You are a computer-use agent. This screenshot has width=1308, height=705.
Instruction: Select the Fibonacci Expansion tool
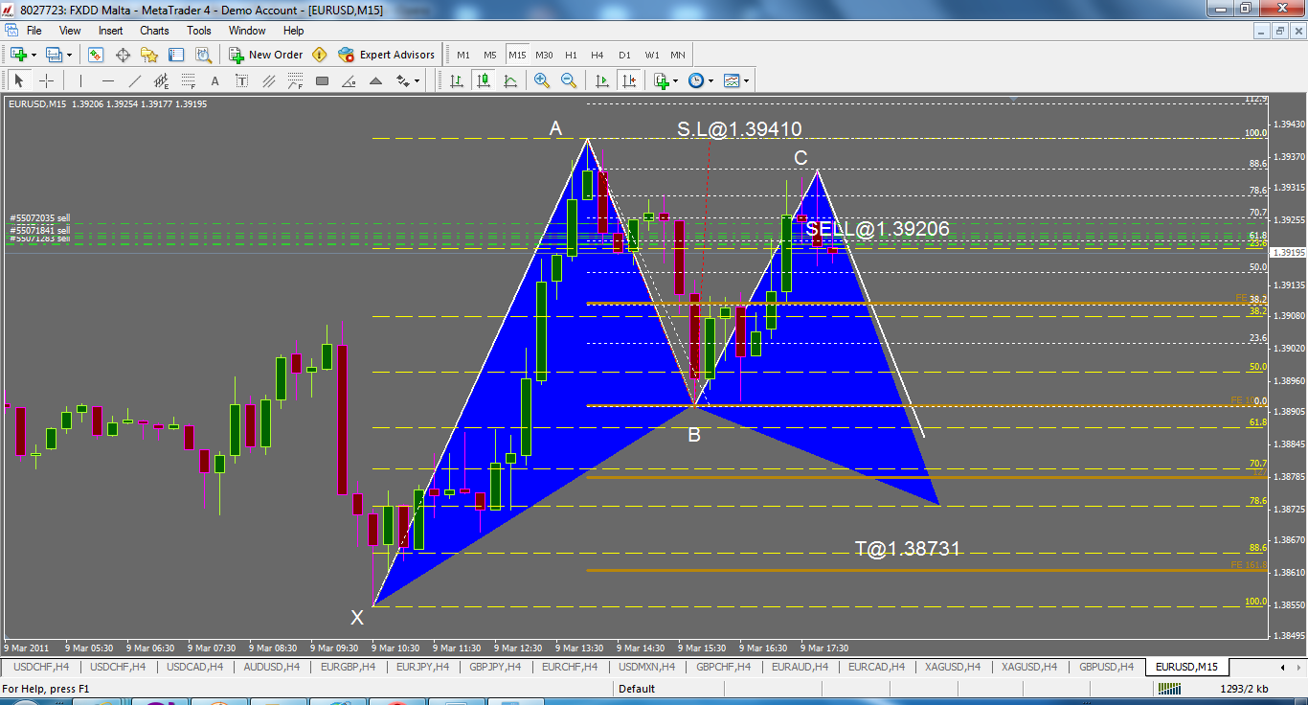pos(295,80)
